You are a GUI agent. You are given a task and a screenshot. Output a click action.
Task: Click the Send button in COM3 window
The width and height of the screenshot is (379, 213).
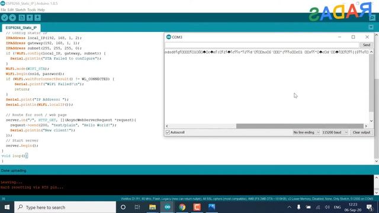point(367,45)
